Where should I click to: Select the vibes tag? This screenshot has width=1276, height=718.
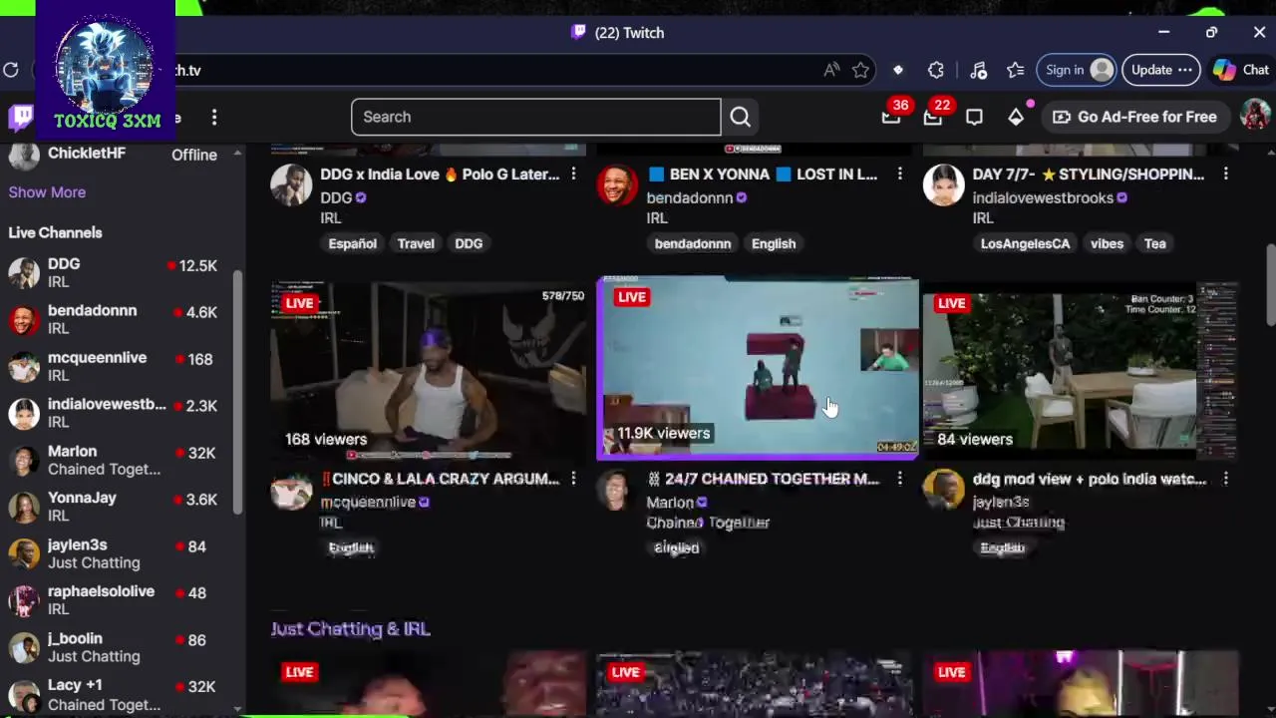1107,243
